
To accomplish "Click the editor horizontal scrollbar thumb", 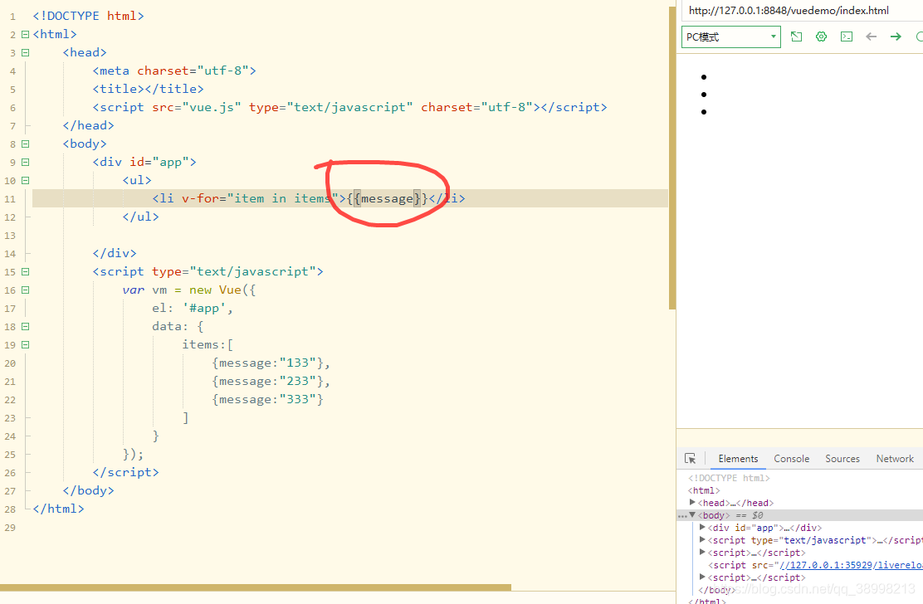I will pyautogui.click(x=256, y=587).
